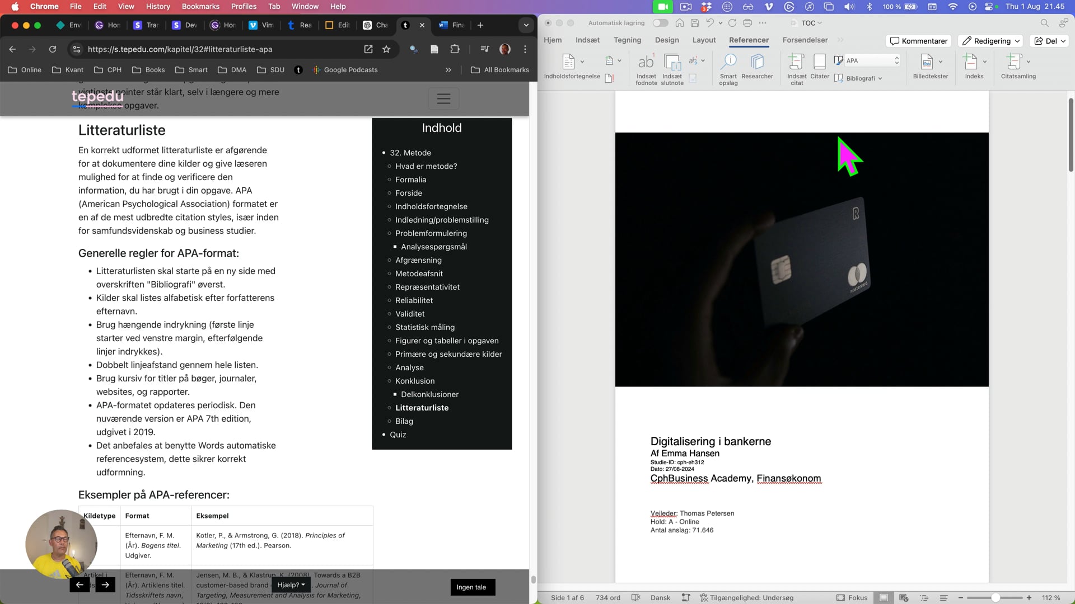Insert an endnote (Indsæt slutnote)

click(x=672, y=69)
